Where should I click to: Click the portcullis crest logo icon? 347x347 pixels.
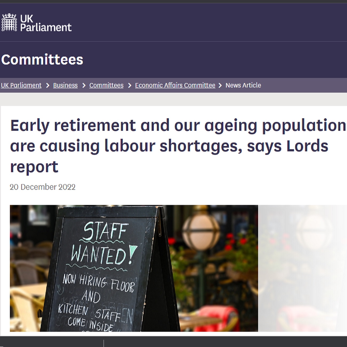click(9, 22)
